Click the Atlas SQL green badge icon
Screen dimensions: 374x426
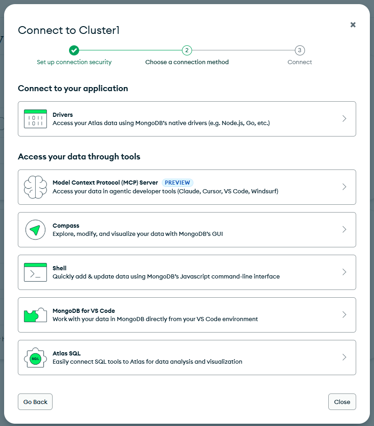click(x=35, y=357)
